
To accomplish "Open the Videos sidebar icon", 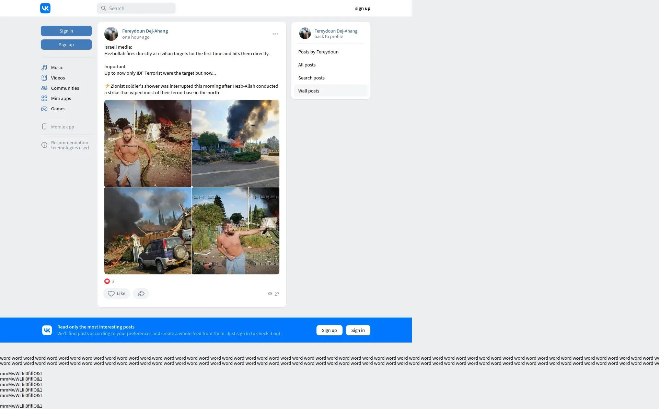I will pos(44,78).
